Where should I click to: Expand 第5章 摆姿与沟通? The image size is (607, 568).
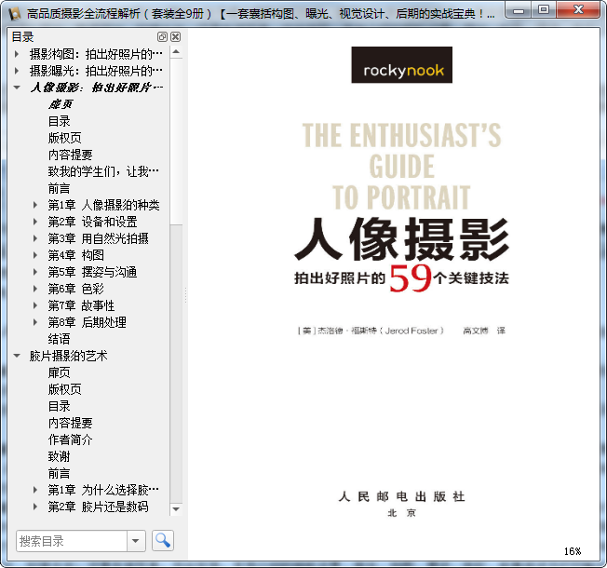tap(35, 272)
